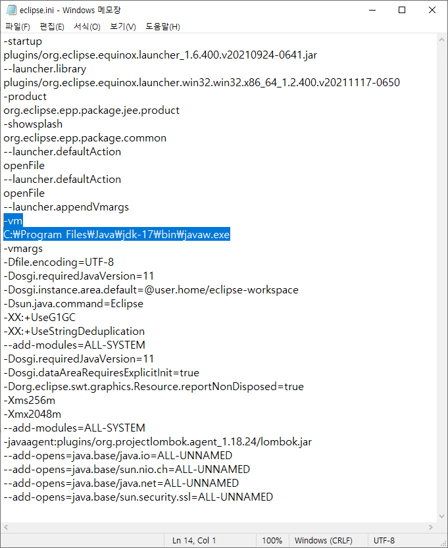Viewport: 448px width, 548px height.
Task: Click the add-opens sun.security.ssl line
Action: pyautogui.click(x=138, y=497)
